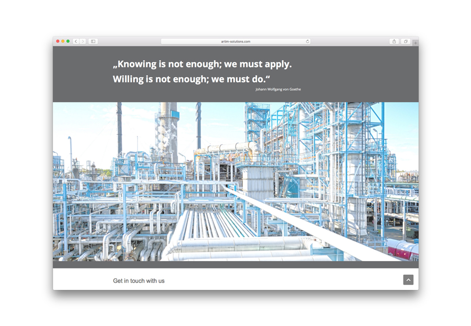Click the scroll-to-top arrow button
471x326 pixels.
408,280
